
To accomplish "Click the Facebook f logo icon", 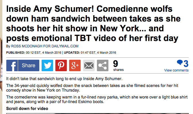I will (12, 65).
